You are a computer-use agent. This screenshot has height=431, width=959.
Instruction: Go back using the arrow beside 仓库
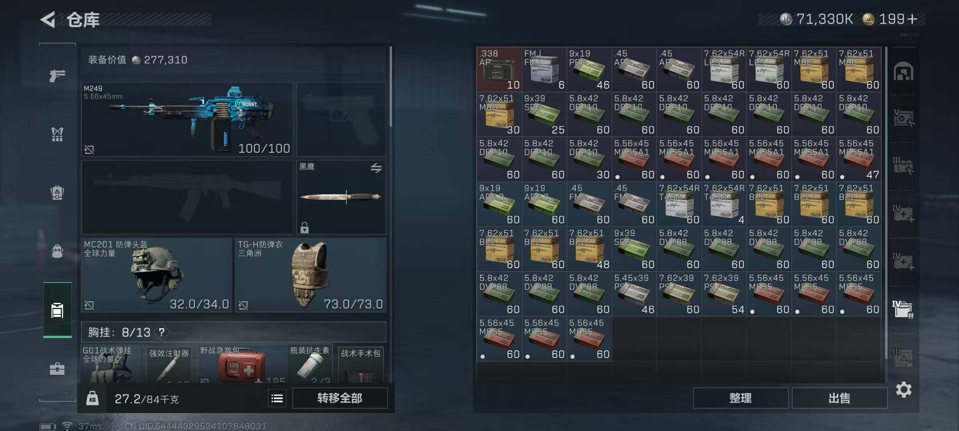click(x=48, y=20)
